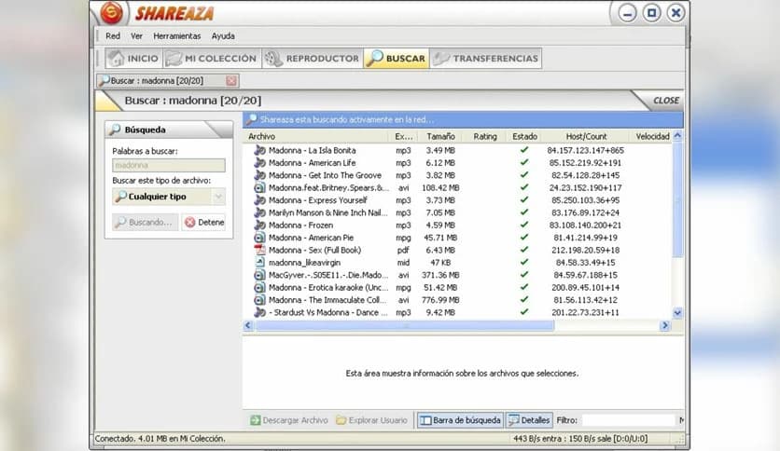Sort results by Velocidad column
The image size is (780, 451).
coord(652,136)
